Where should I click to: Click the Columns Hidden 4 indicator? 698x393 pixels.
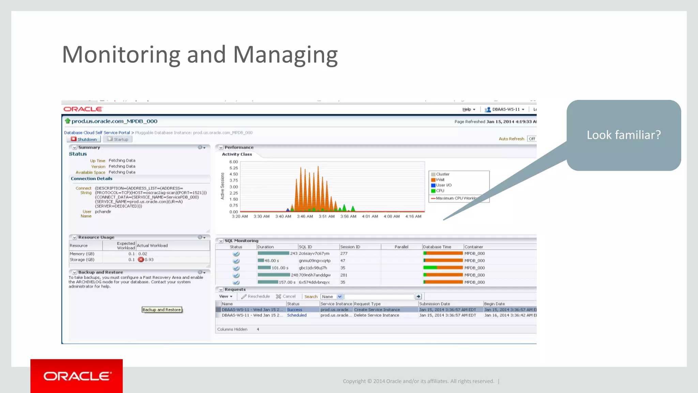(x=238, y=329)
